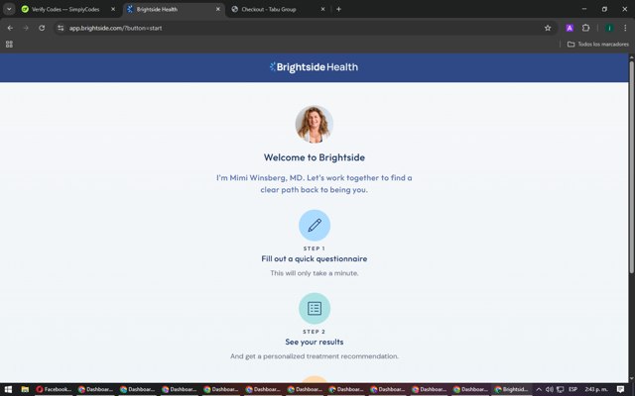Switch to Verify Codes — SimplyCodes tab
This screenshot has width=635, height=396.
[64, 9]
